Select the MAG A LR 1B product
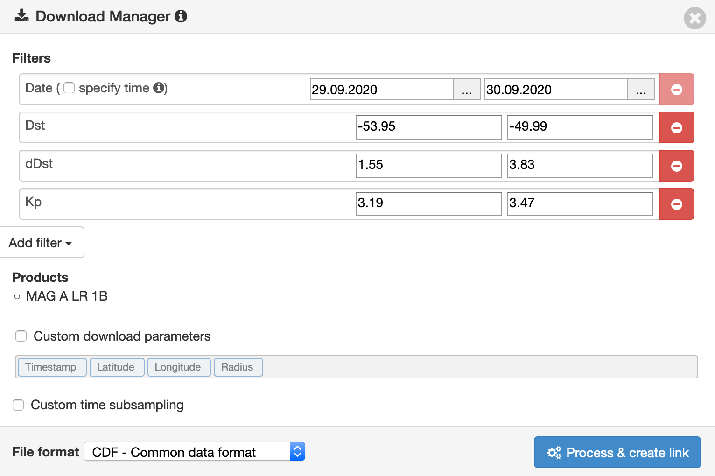Image resolution: width=715 pixels, height=476 pixels. (17, 296)
